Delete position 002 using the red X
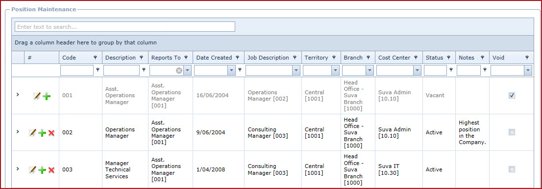Image resolution: width=542 pixels, height=189 pixels. 51,132
